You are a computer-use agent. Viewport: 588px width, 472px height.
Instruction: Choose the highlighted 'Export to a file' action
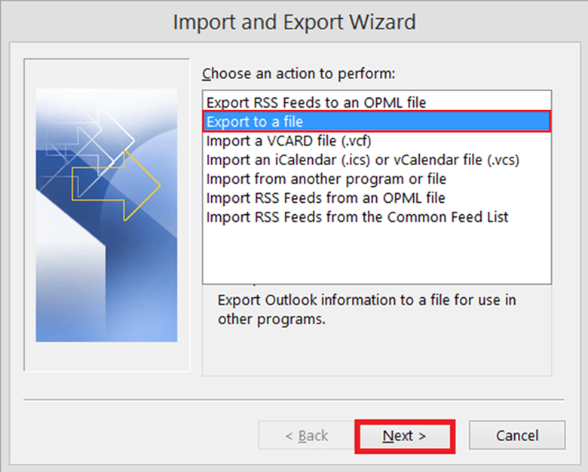click(x=376, y=121)
